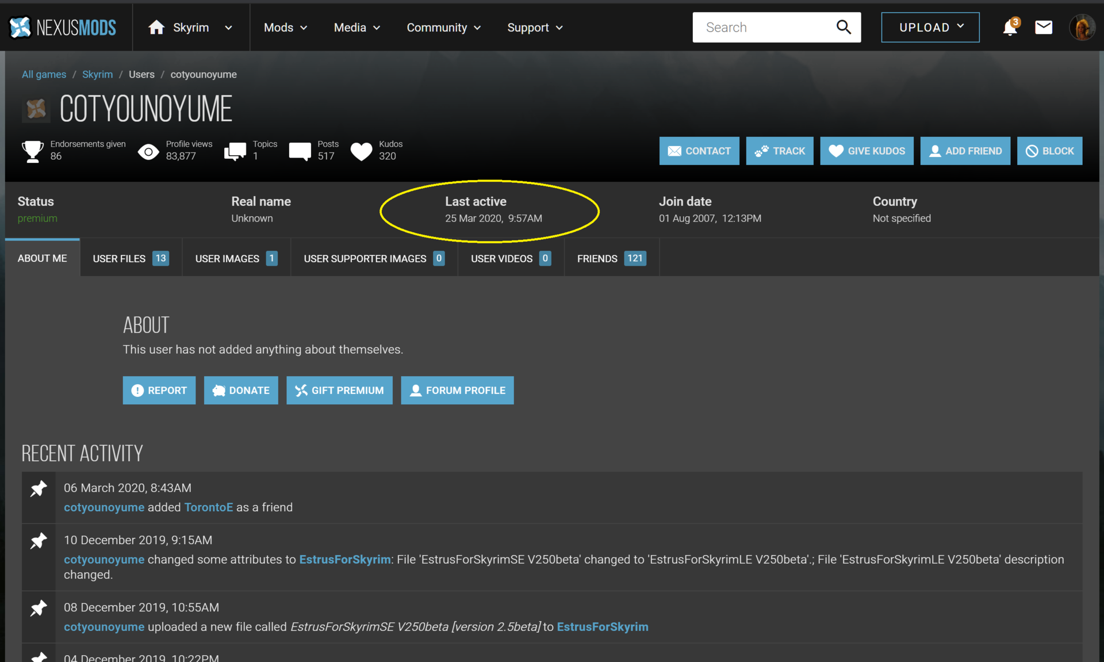Click the Endorsements given trophy icon

(33, 151)
